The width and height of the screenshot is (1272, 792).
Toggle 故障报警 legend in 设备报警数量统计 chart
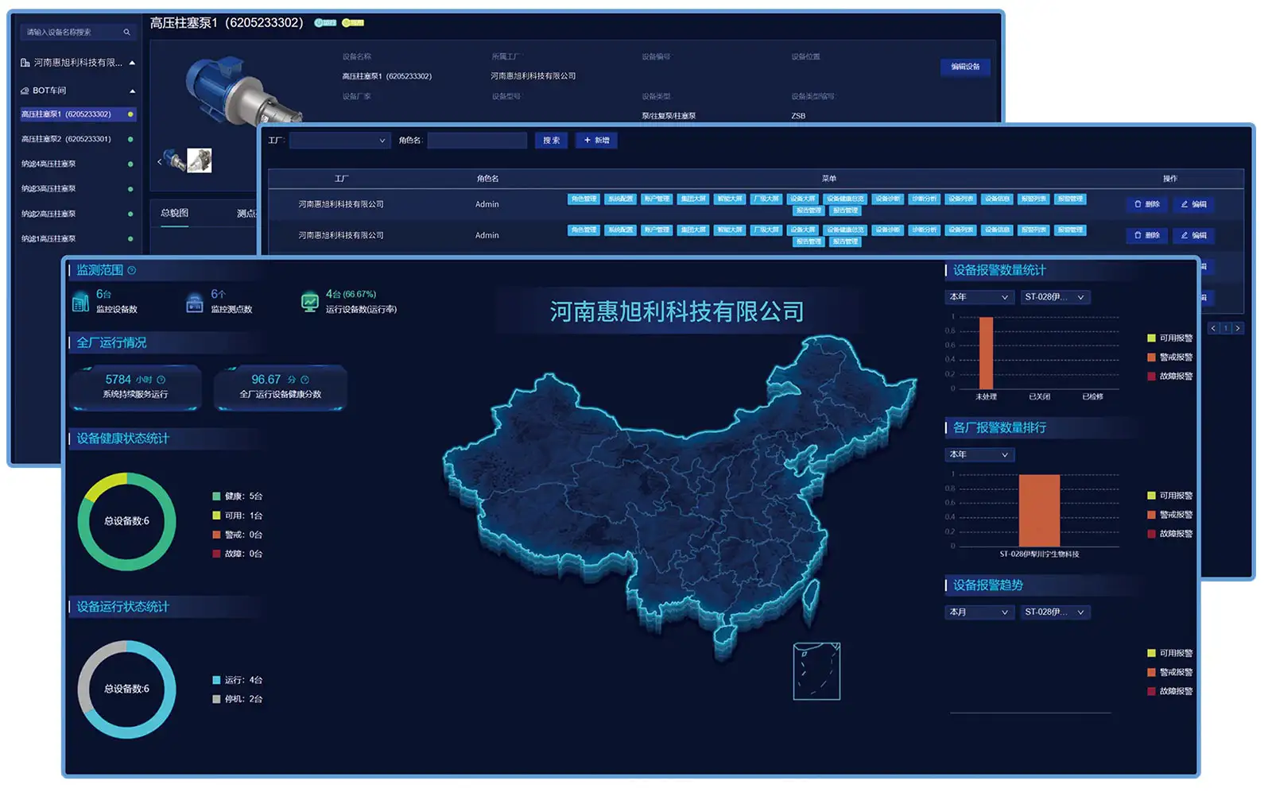pyautogui.click(x=1169, y=377)
